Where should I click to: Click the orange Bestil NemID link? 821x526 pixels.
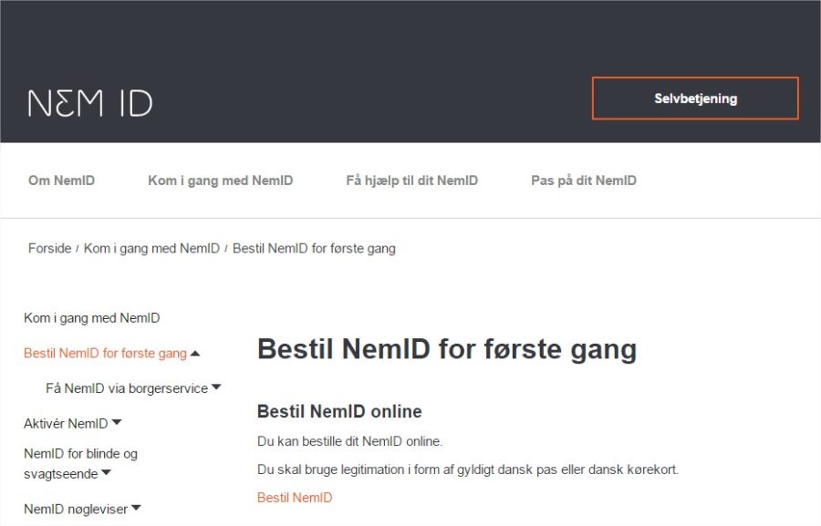pyautogui.click(x=294, y=497)
